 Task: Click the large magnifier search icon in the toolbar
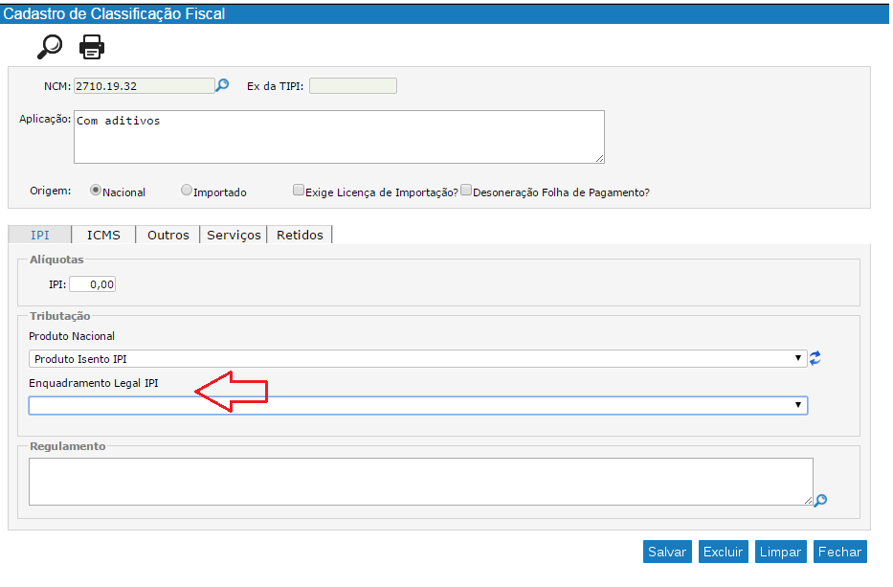point(50,47)
